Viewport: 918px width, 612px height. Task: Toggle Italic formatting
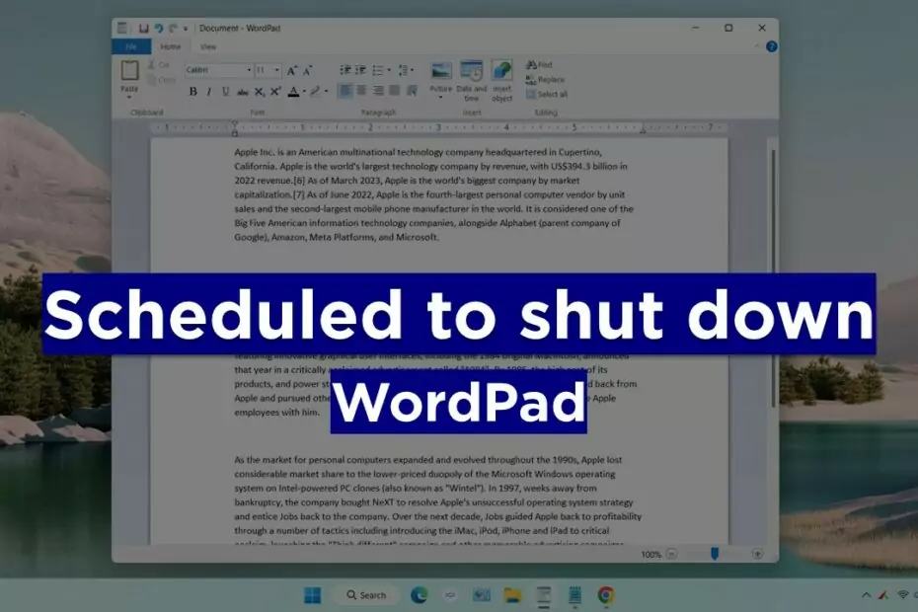click(x=209, y=92)
